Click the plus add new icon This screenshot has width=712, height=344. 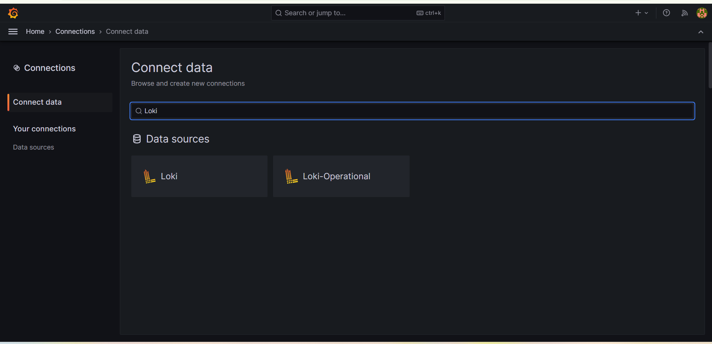tap(638, 13)
